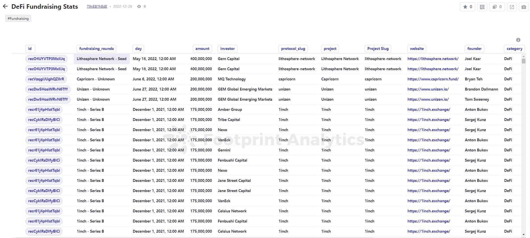This screenshot has height=238, width=530.
Task: Click the back arrow beside the title
Action: pos(5,6)
